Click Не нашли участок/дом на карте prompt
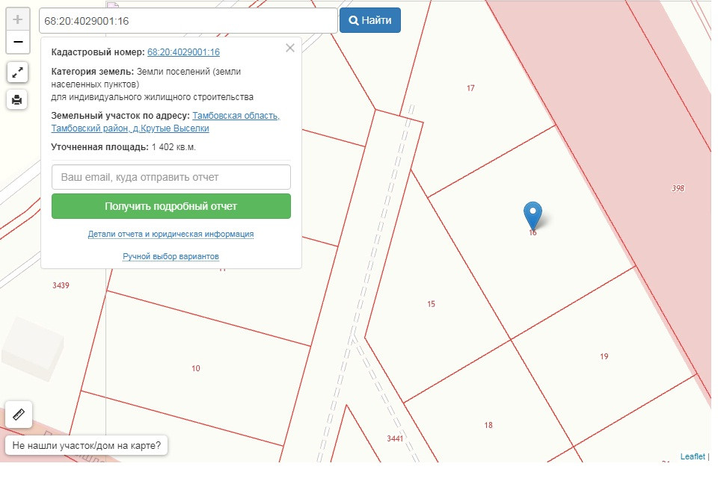Screen dimensions: 718x481 click(x=87, y=445)
